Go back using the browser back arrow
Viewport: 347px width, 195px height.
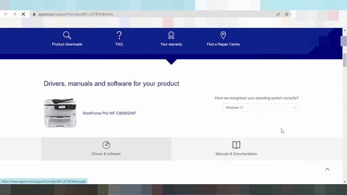point(6,14)
